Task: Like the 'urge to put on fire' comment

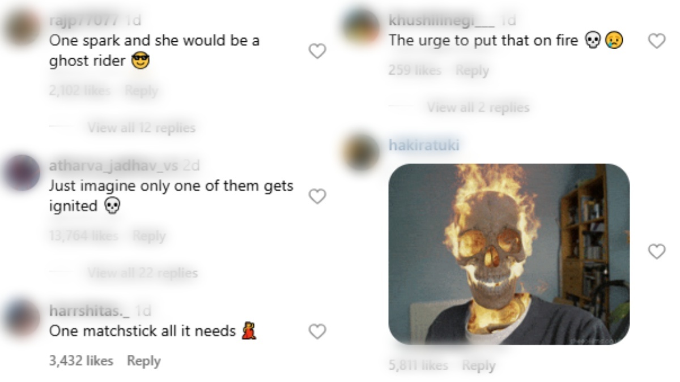Action: pos(656,41)
